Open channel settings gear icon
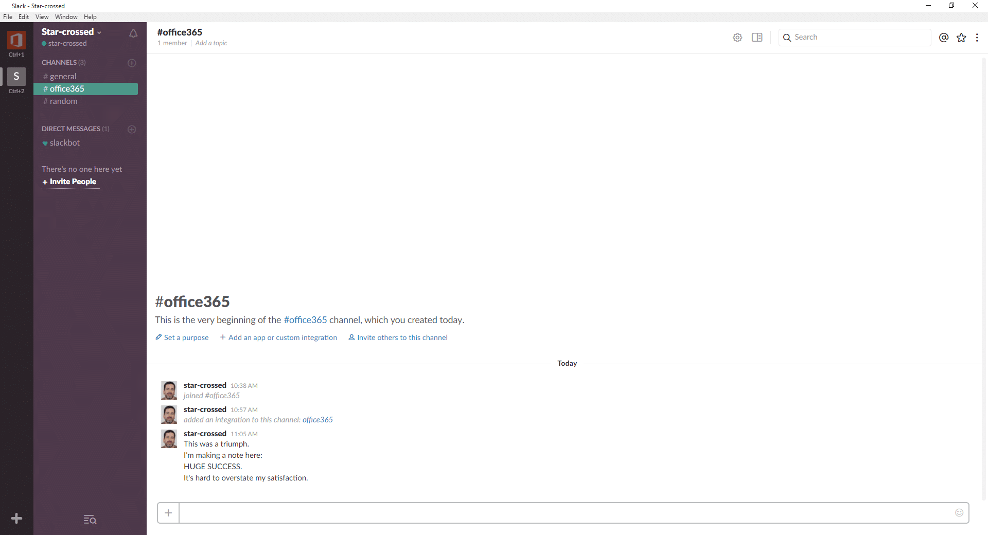Image resolution: width=988 pixels, height=535 pixels. pos(737,38)
